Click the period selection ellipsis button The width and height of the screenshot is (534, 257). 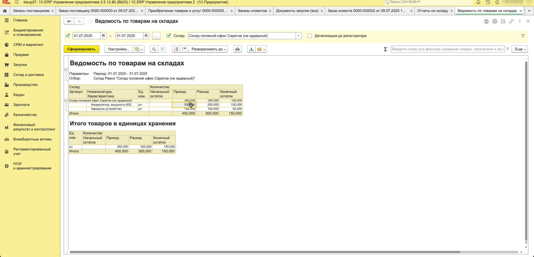(156, 36)
